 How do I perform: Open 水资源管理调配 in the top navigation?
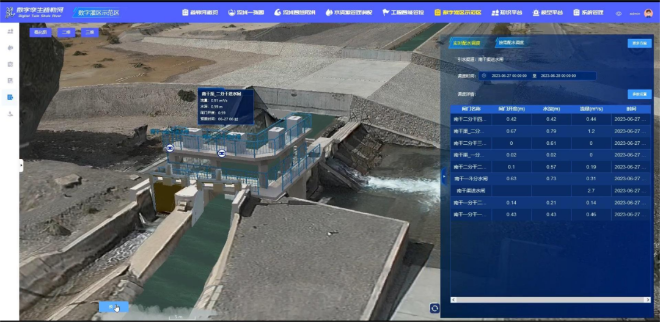pyautogui.click(x=349, y=13)
